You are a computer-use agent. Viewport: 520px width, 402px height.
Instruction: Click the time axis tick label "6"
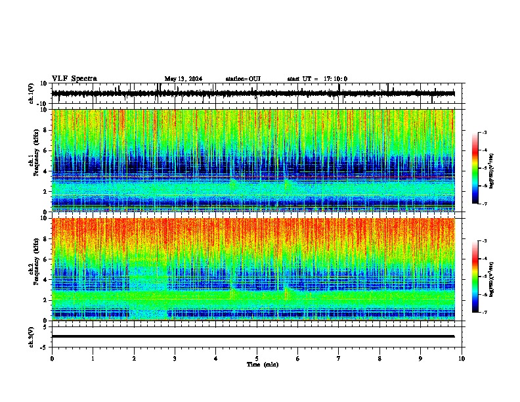298,359
